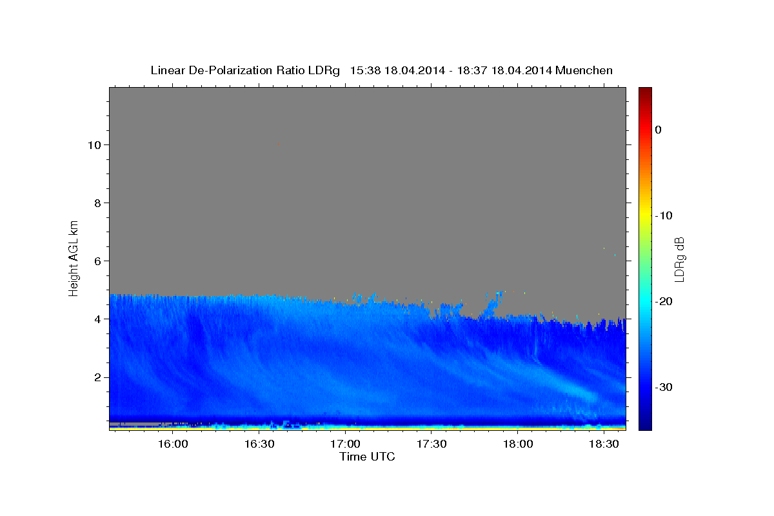Viewport: 774px width, 516px height.
Task: Select the "Height AGL km" y-axis label
Action: tap(74, 258)
